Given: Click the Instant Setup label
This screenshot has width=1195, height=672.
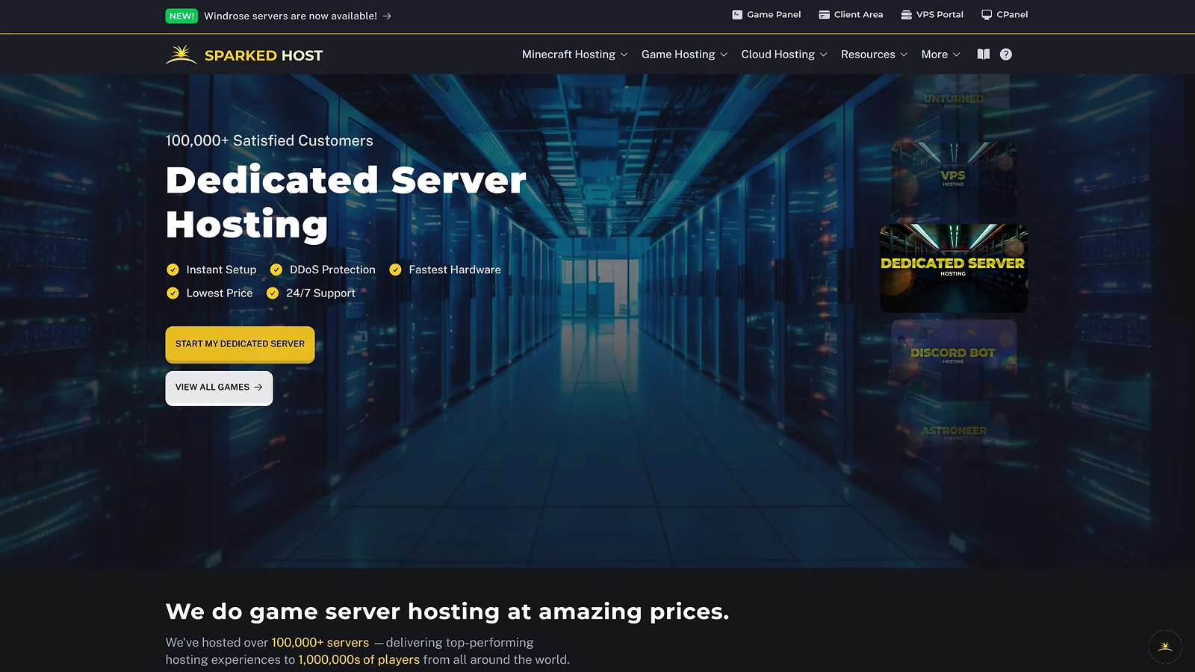Looking at the screenshot, I should point(221,270).
